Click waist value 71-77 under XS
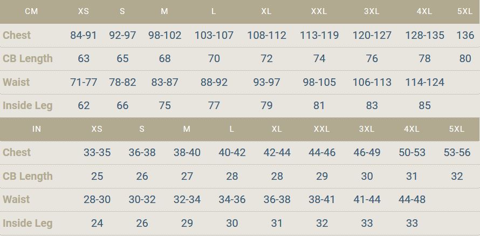This screenshot has width=480, height=236. tap(84, 82)
